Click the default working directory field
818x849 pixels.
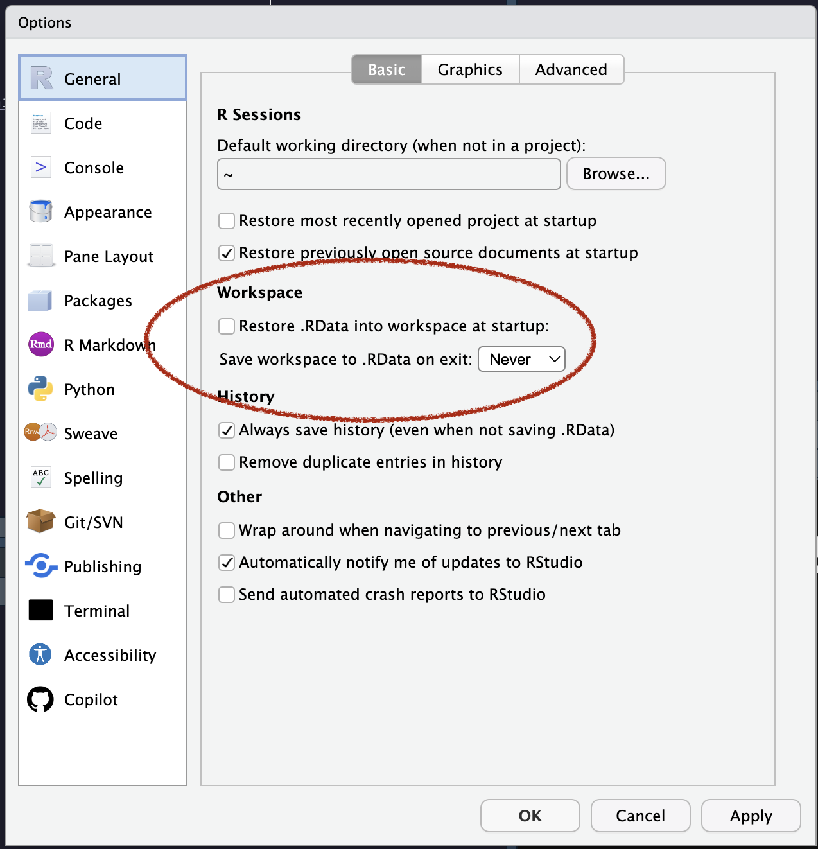tap(388, 174)
